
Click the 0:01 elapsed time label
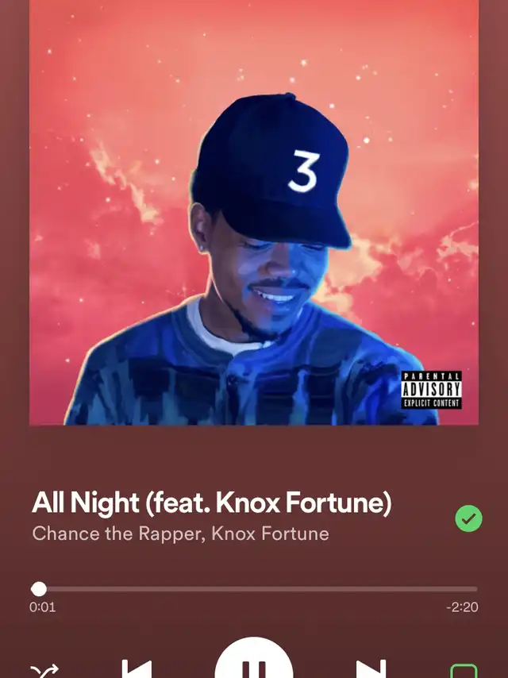point(42,607)
